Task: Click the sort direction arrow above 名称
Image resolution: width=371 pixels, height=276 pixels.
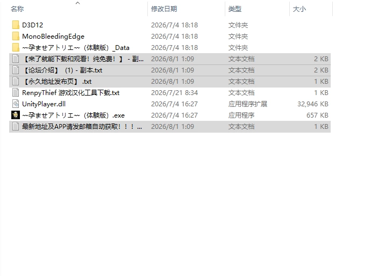Action: coord(77,3)
